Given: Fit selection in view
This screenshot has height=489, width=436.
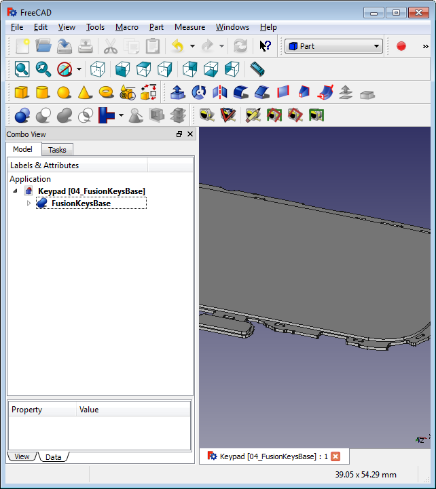Looking at the screenshot, I should pyautogui.click(x=43, y=69).
